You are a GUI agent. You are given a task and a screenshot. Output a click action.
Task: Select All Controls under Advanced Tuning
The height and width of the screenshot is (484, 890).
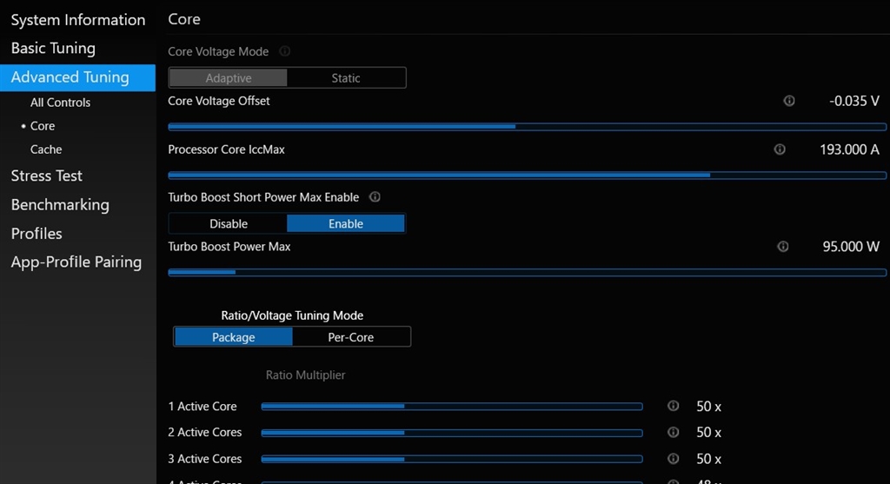[x=60, y=103]
